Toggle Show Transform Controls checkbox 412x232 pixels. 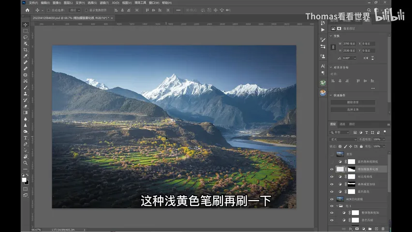(86, 10)
